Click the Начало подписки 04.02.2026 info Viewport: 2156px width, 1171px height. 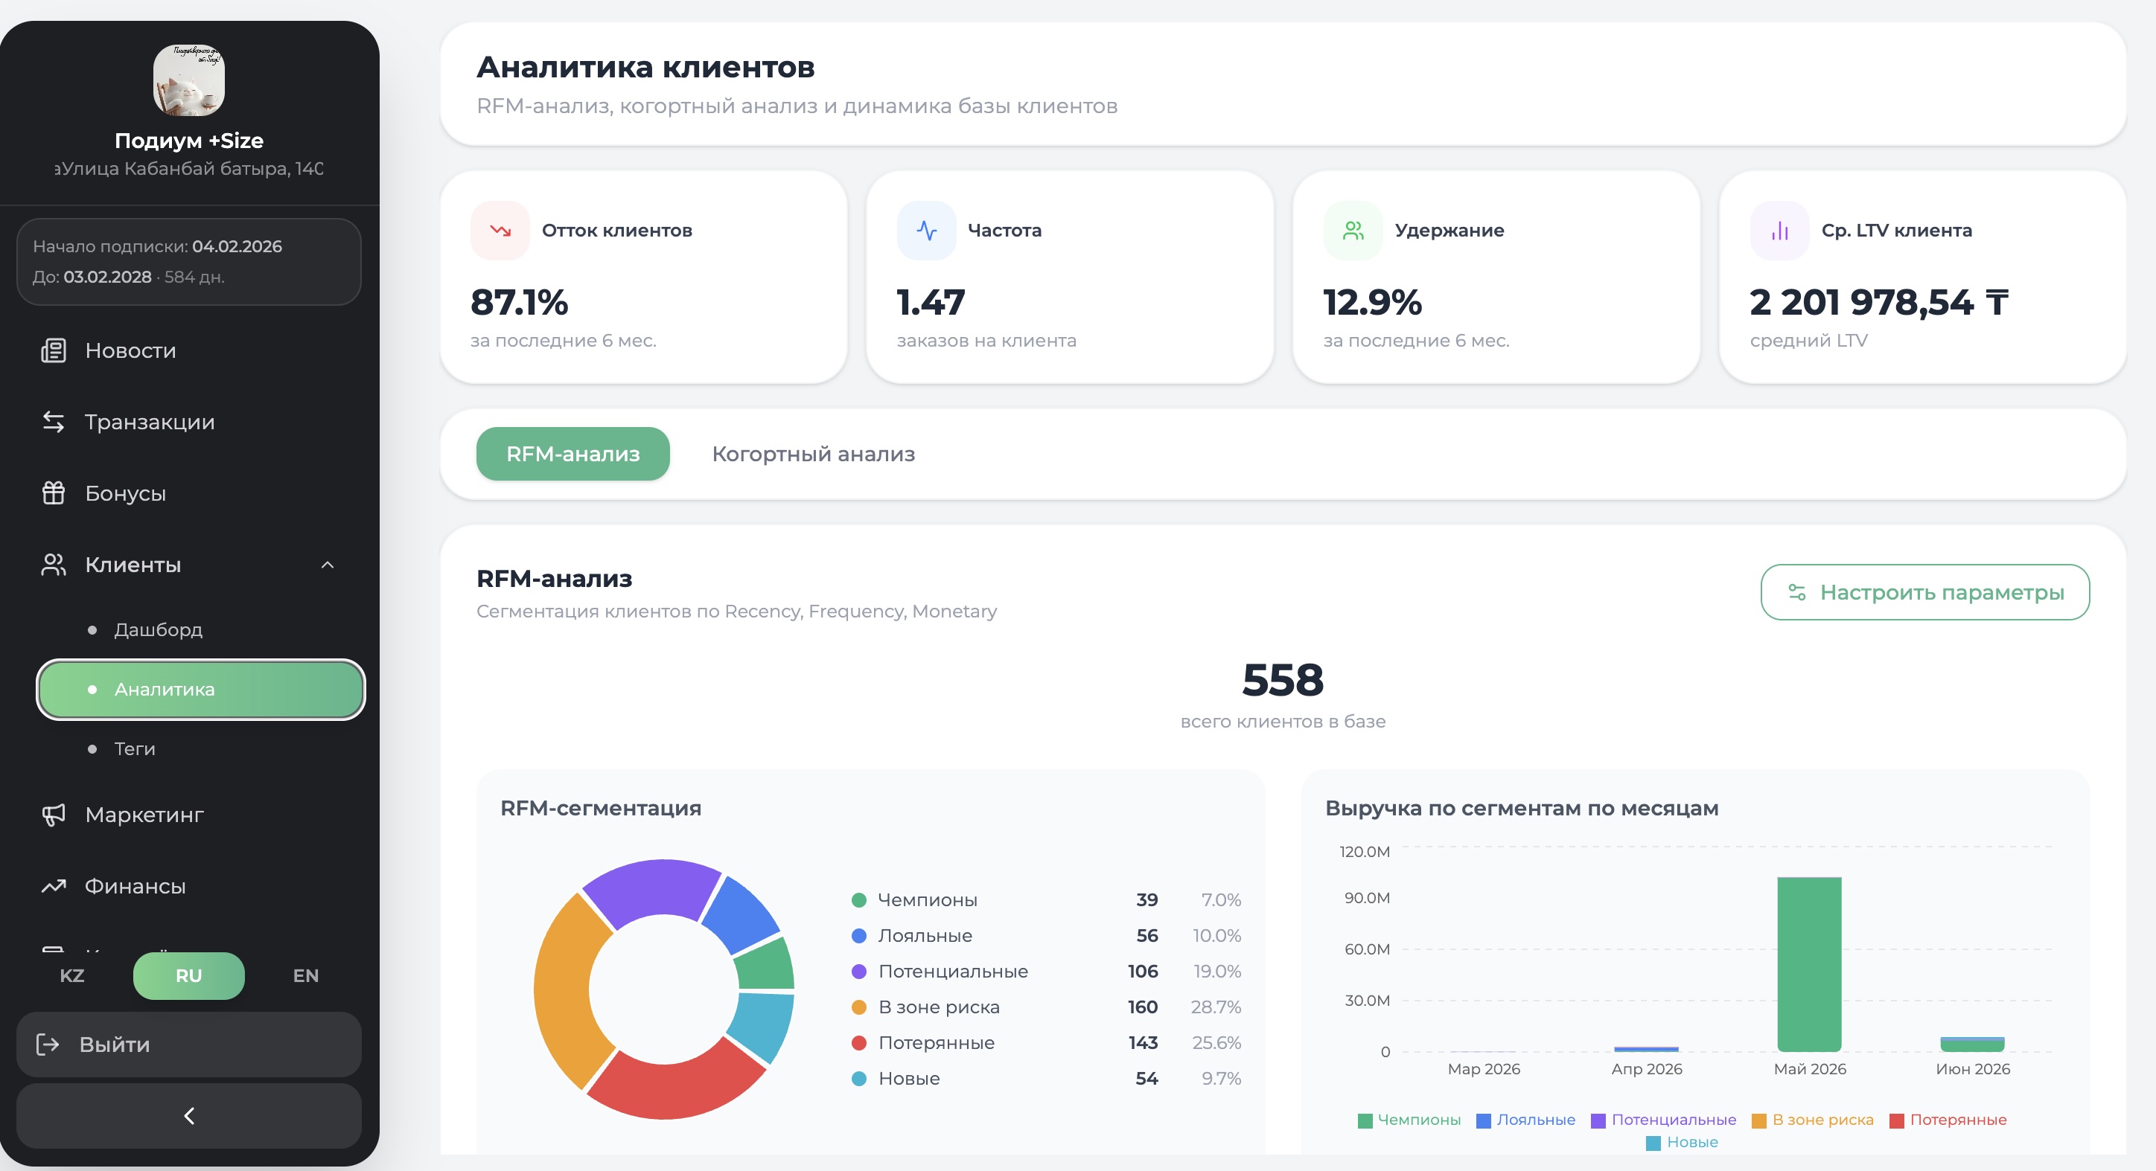pyautogui.click(x=157, y=247)
